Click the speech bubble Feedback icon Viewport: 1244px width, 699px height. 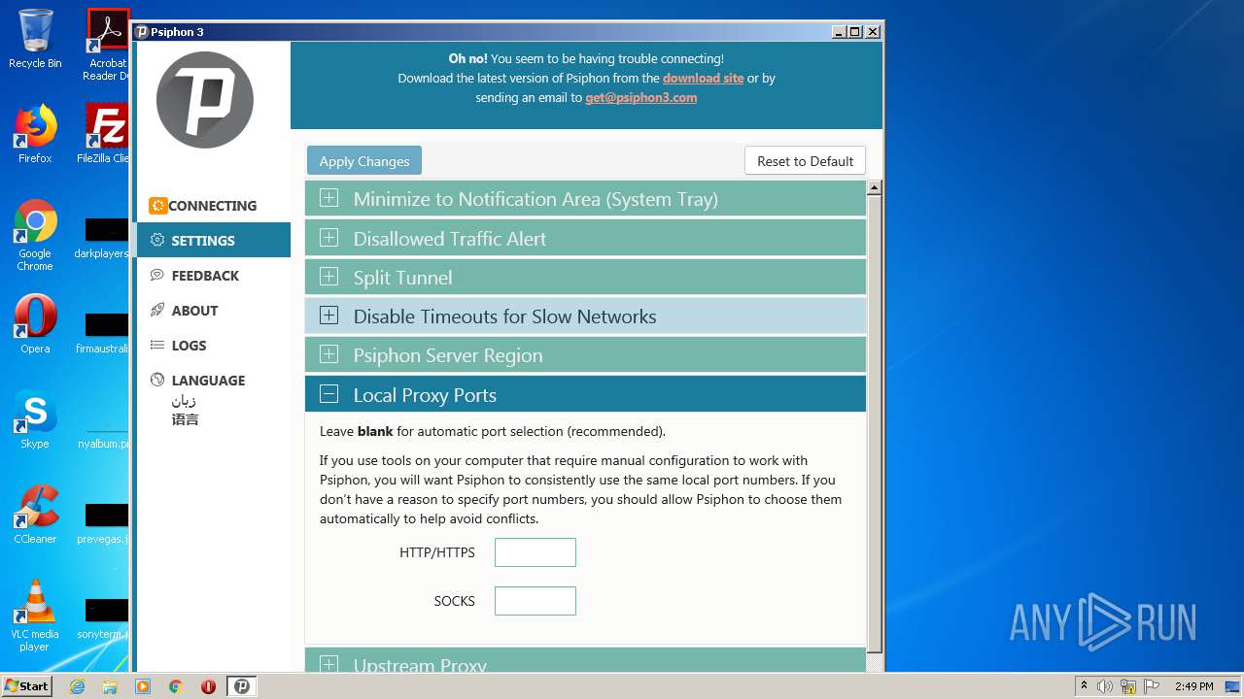click(157, 276)
